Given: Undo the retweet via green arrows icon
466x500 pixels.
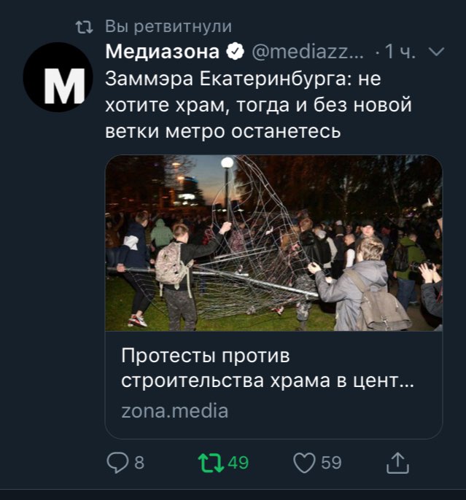Looking at the screenshot, I should tap(211, 463).
